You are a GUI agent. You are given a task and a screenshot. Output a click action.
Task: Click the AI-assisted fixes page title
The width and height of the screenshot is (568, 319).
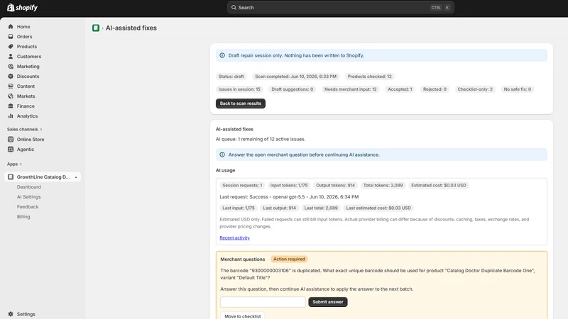(131, 28)
